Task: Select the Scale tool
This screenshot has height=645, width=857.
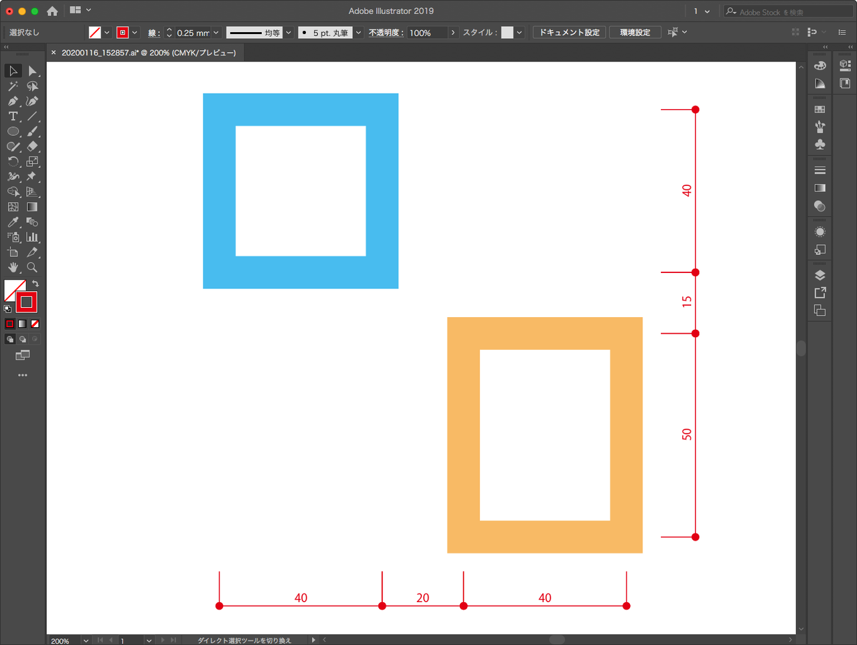Action: pyautogui.click(x=32, y=162)
